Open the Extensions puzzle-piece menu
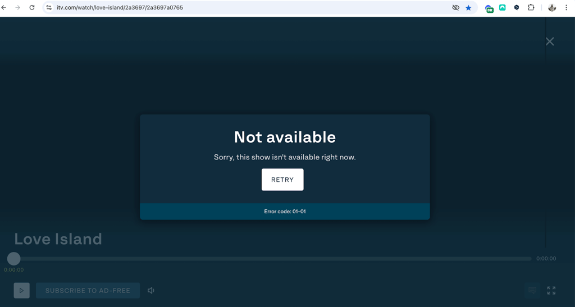Image resolution: width=575 pixels, height=307 pixels. click(x=531, y=7)
